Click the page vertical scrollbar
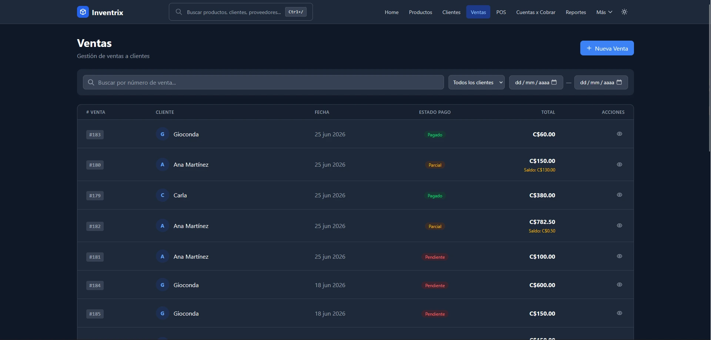Image resolution: width=711 pixels, height=340 pixels. click(709, 78)
